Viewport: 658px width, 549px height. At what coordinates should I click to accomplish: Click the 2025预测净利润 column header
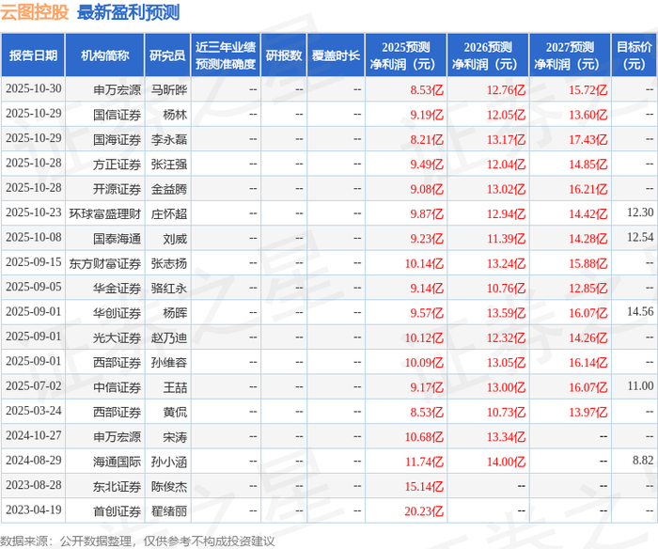406,55
